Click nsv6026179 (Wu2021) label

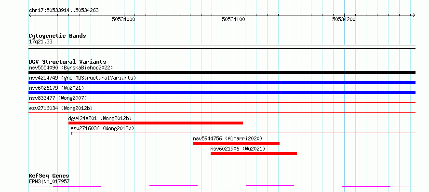(56, 88)
